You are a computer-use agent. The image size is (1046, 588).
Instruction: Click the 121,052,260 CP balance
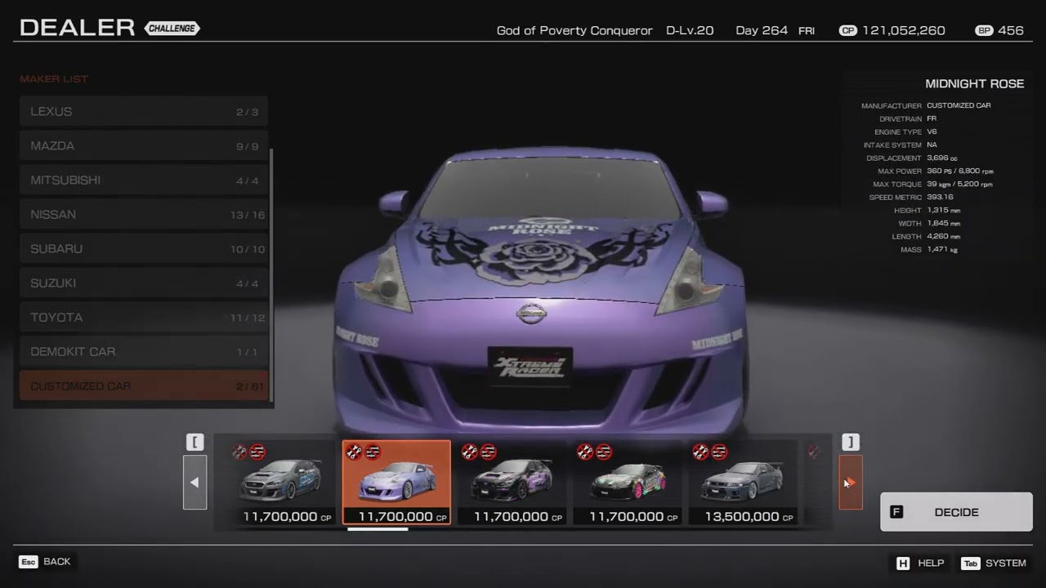point(903,30)
